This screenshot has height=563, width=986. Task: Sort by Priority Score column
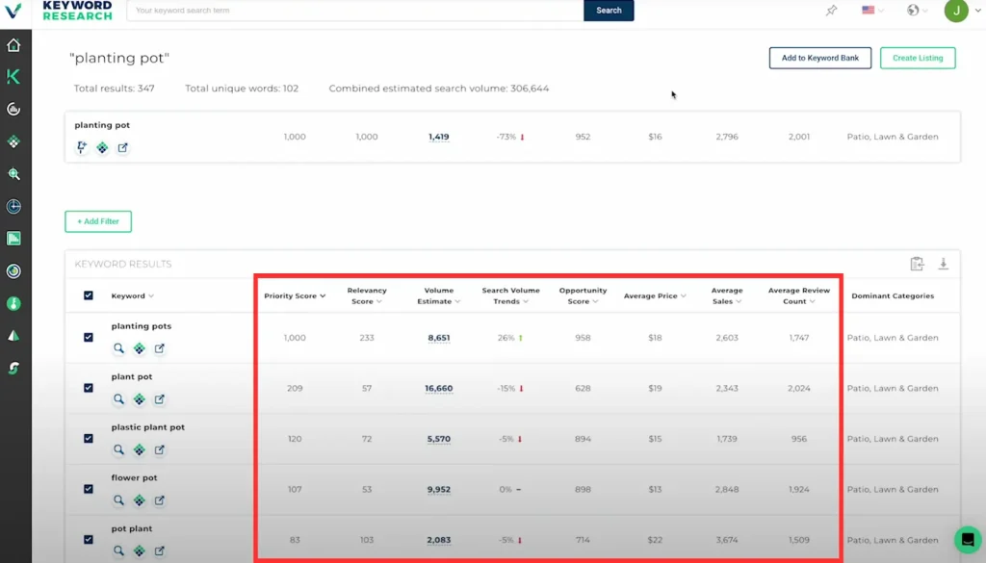pos(295,296)
